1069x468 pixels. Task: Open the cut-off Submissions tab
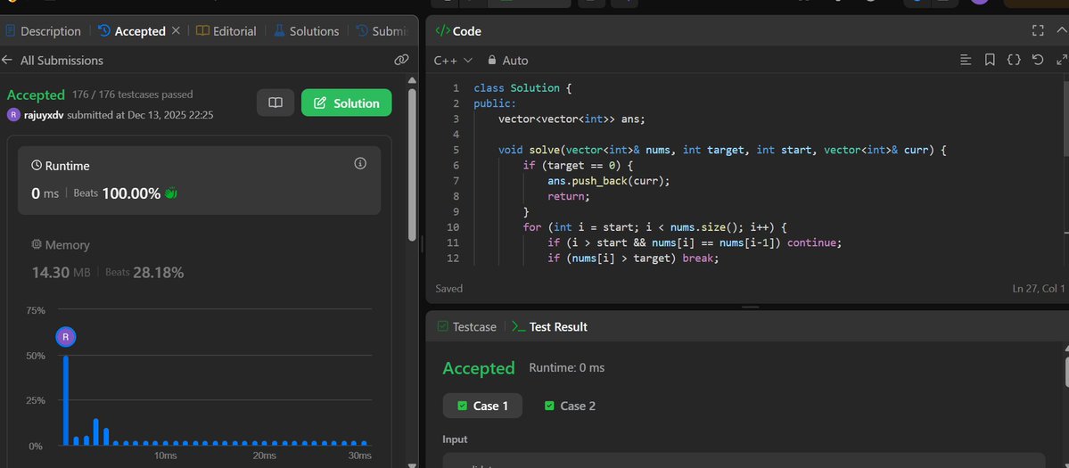pos(382,31)
